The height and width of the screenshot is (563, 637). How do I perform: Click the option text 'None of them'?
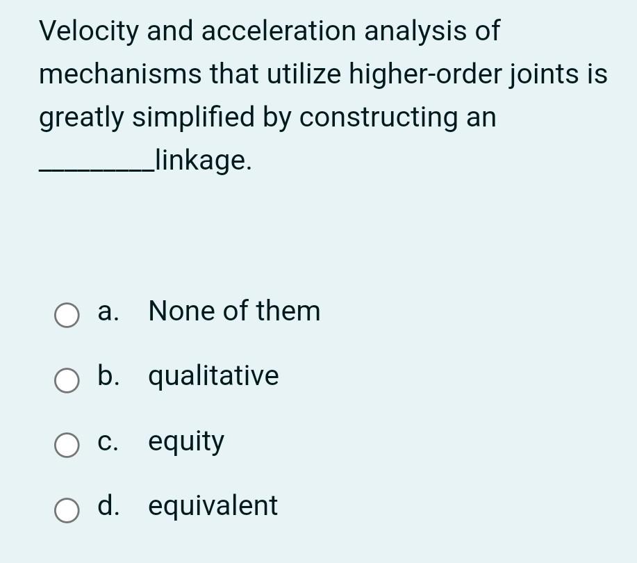point(233,311)
